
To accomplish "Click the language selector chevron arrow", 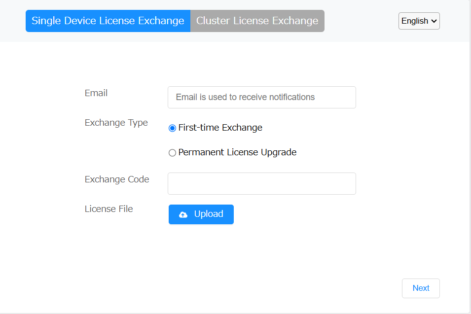I will coord(434,21).
